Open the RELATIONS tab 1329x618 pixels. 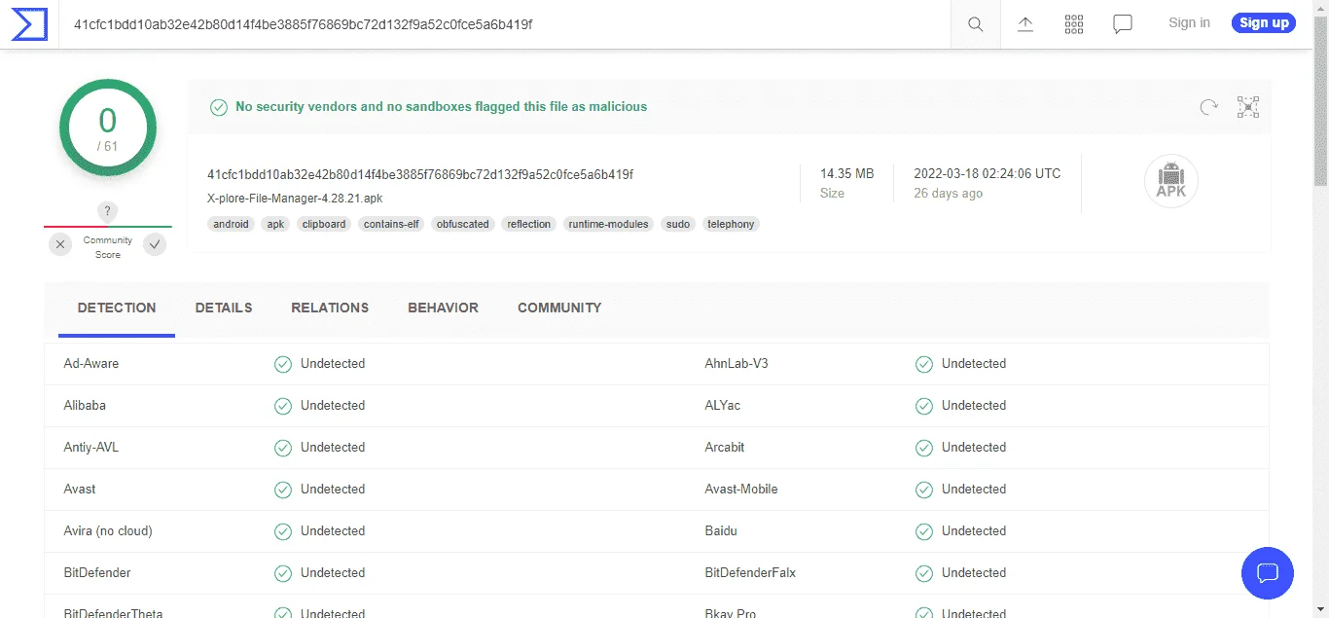pyautogui.click(x=330, y=308)
